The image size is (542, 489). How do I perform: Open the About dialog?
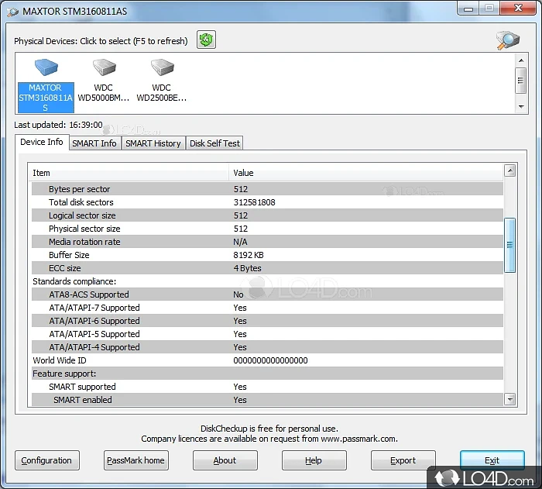pos(225,460)
